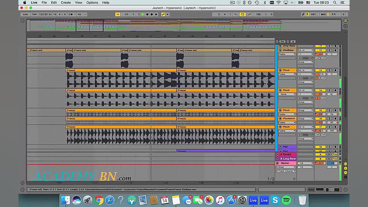Click track 15 volume field -6.6

tap(320, 114)
